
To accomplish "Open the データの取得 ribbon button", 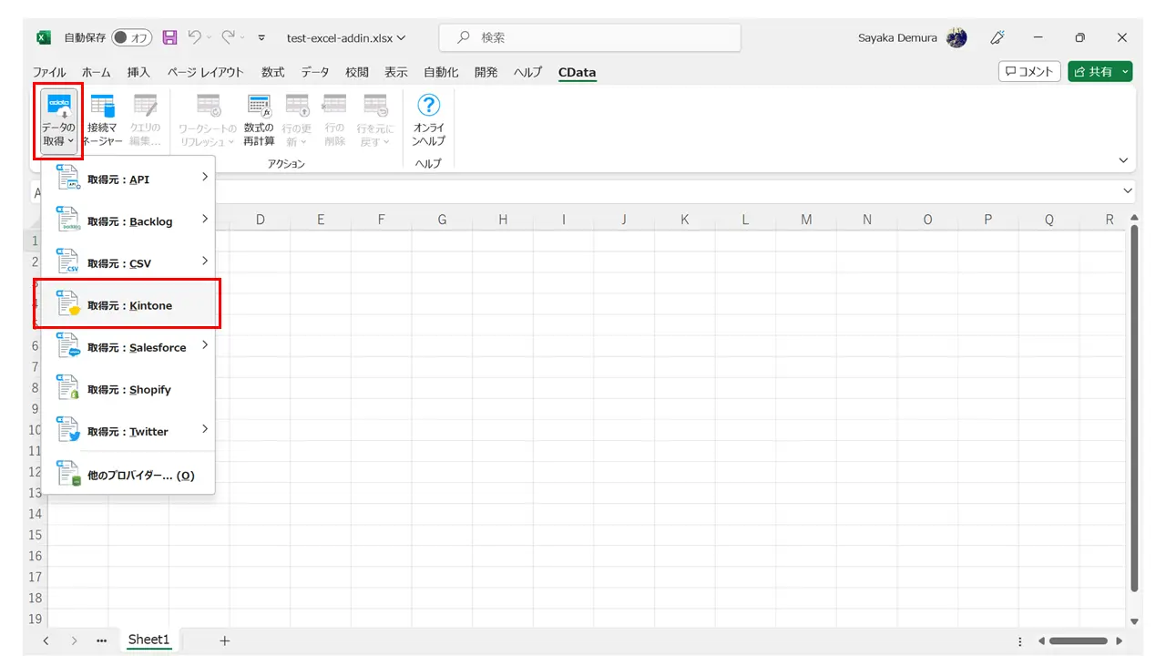I will [x=58, y=120].
